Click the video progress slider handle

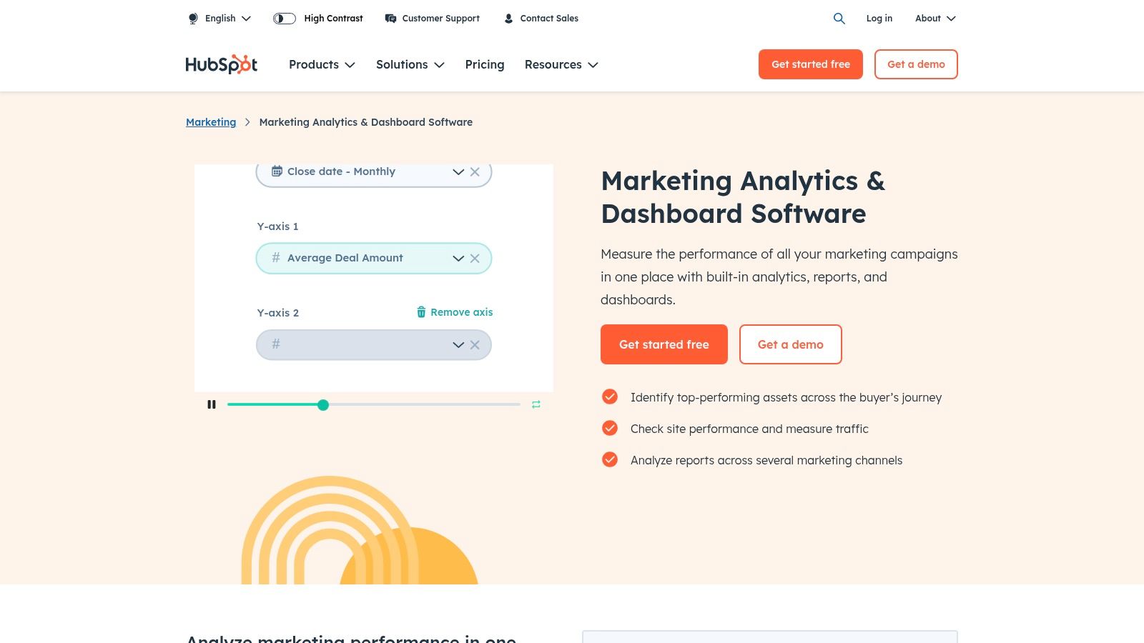[323, 405]
